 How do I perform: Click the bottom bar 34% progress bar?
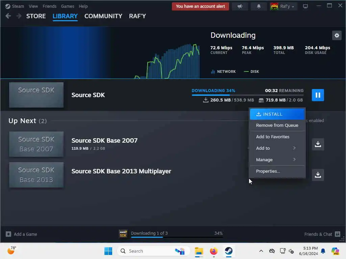click(177, 237)
